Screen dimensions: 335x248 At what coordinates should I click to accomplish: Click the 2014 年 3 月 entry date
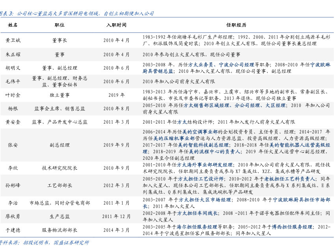click(116, 230)
